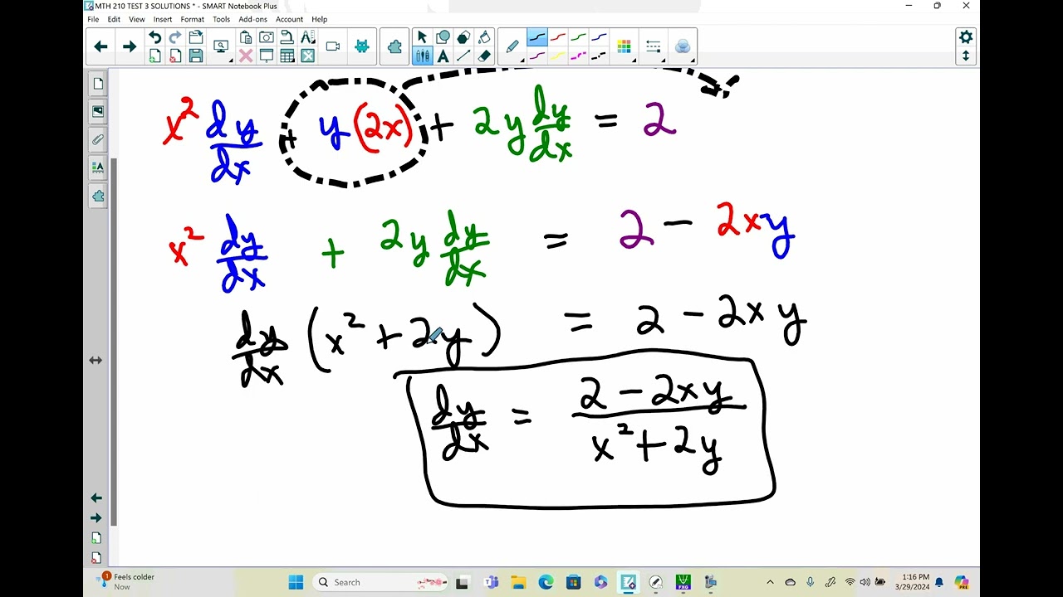Click the Open File icon
The width and height of the screenshot is (1063, 597).
[196, 37]
